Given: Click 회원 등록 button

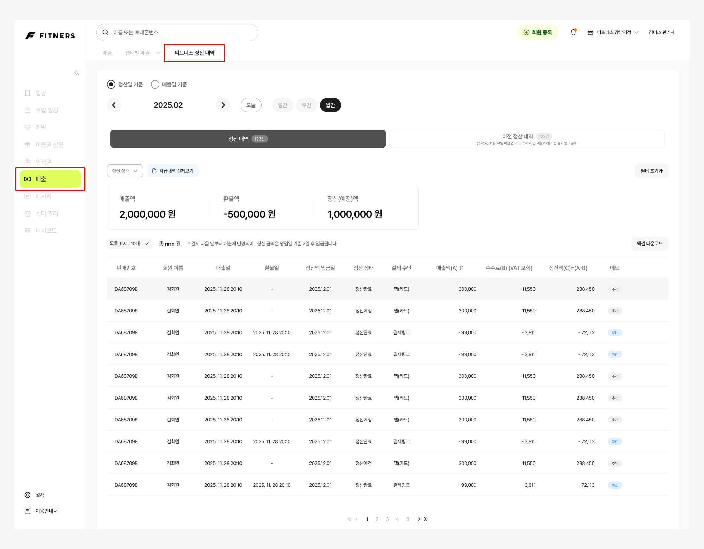Looking at the screenshot, I should [x=538, y=32].
